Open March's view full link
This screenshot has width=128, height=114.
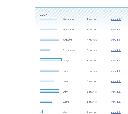coord(116,112)
